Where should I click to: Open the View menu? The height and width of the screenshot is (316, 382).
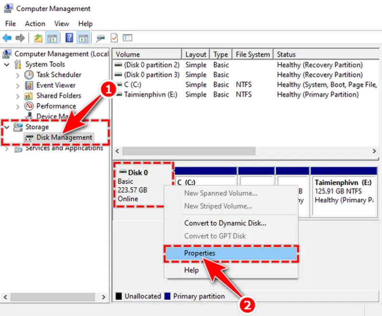click(x=62, y=23)
